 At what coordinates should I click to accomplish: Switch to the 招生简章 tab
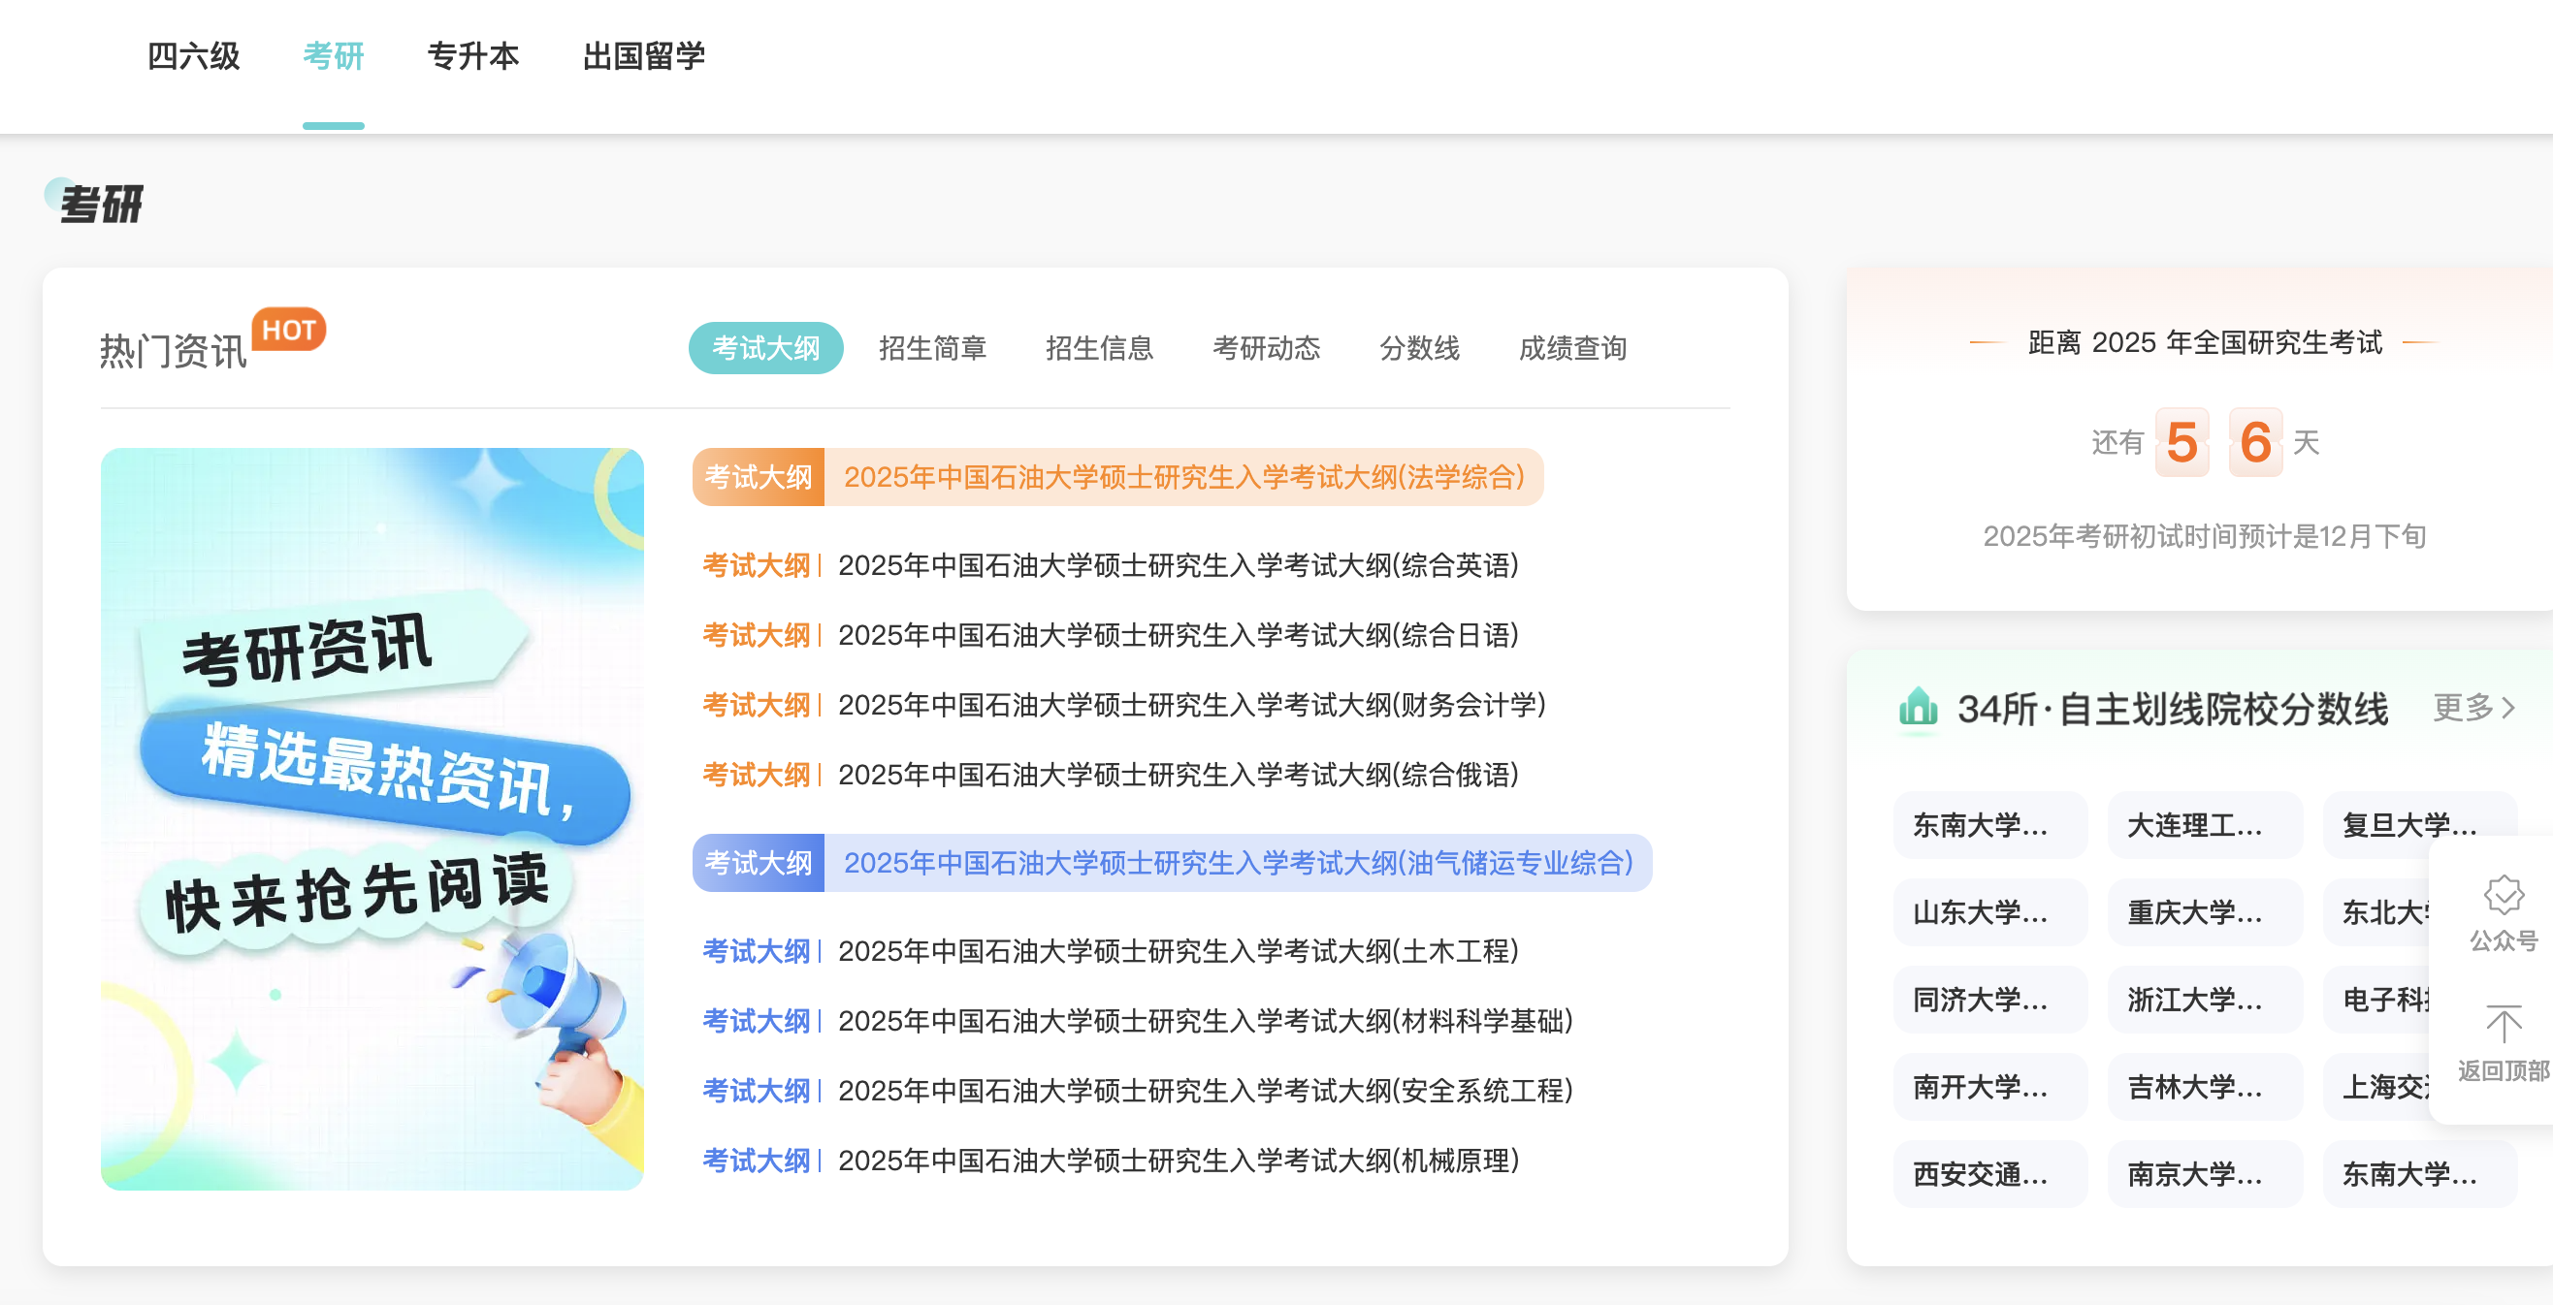[x=932, y=348]
